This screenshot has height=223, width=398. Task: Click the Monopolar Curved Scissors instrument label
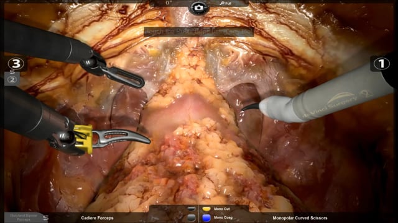click(x=300, y=218)
